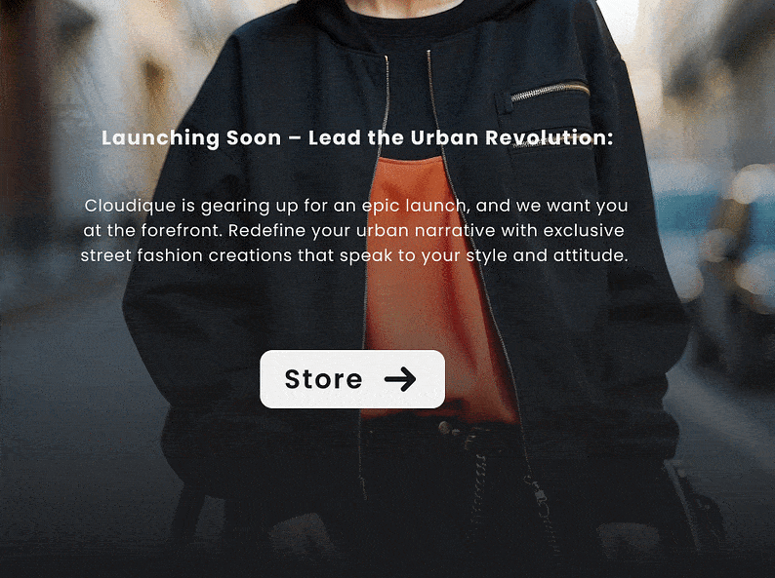Click the metal jeans button below orange shirt
Viewport: 775px width, 578px height.
pyautogui.click(x=444, y=428)
